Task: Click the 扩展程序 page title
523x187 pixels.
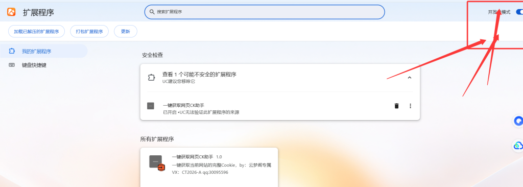Action: pos(38,12)
